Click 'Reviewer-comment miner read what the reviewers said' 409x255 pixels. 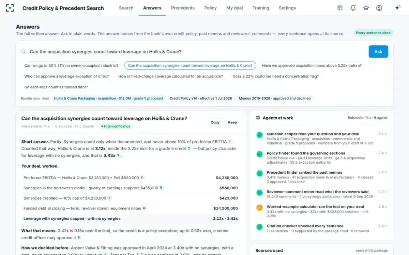coord(318,192)
